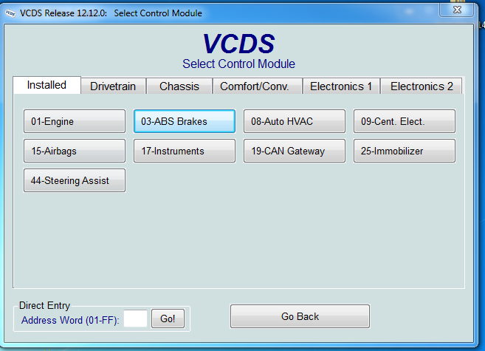Open the 19-CAN Gateway module

295,151
